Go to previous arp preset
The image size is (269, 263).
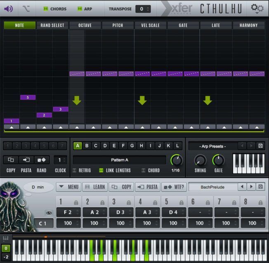coord(242,146)
